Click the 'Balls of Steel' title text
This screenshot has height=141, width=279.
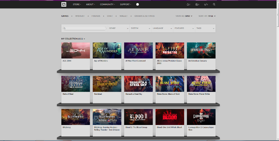click(68, 94)
